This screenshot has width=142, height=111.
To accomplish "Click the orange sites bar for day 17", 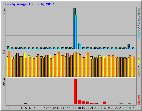I will click(x=76, y=64).
